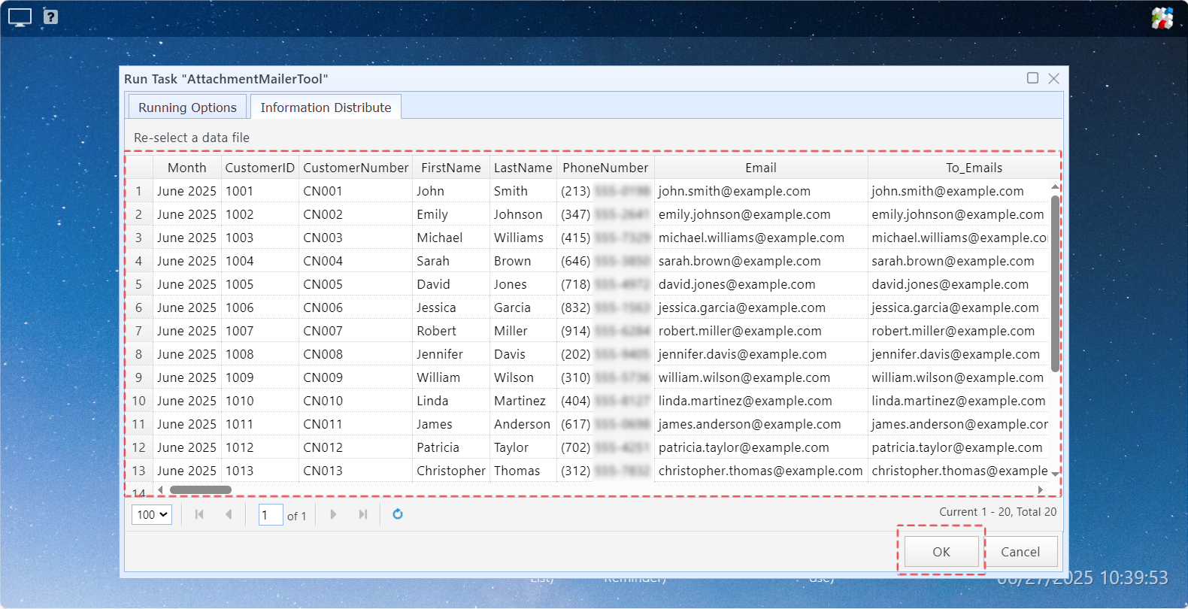Select last name cell Anderson
The width and height of the screenshot is (1188, 609).
tap(523, 424)
